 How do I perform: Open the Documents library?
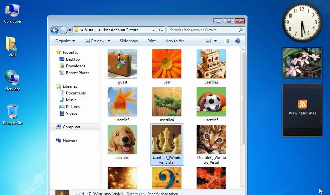click(76, 93)
